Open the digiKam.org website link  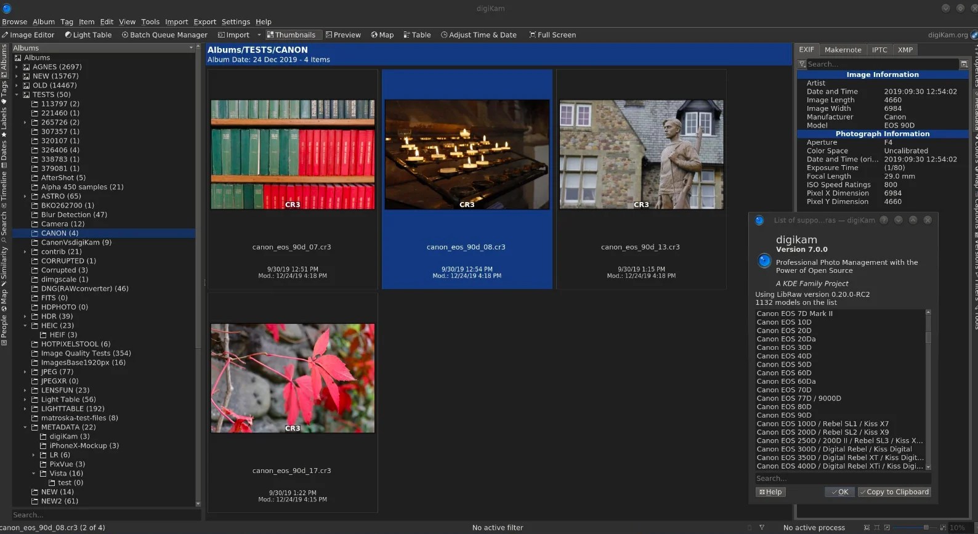point(948,35)
